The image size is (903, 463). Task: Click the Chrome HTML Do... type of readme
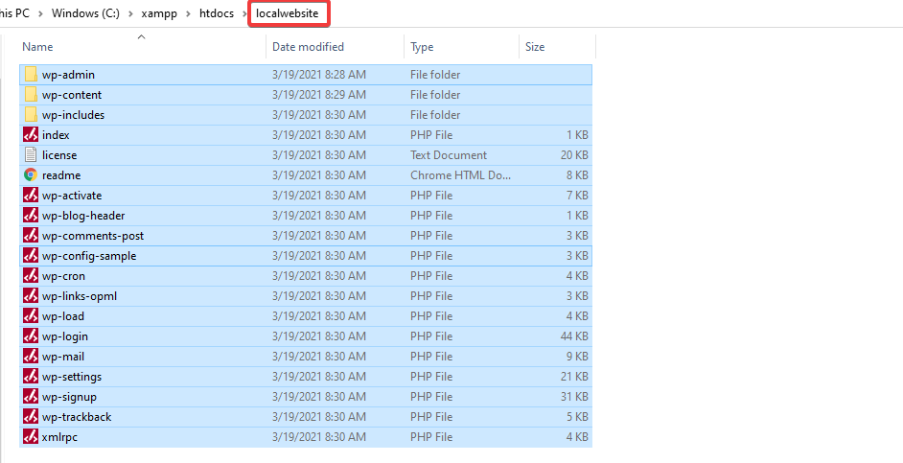(460, 175)
